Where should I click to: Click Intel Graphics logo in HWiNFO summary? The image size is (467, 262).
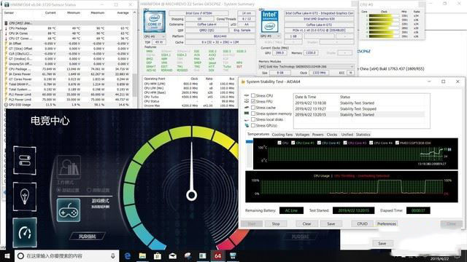click(269, 22)
